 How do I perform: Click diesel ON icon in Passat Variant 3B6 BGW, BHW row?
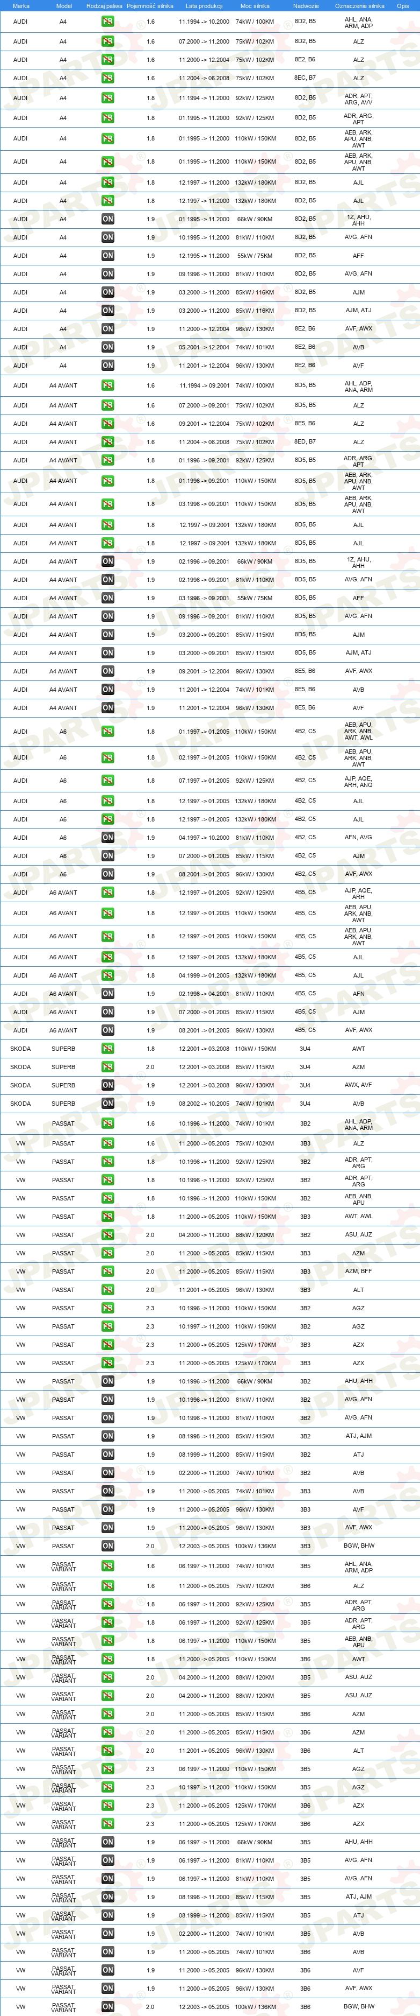tap(108, 2007)
